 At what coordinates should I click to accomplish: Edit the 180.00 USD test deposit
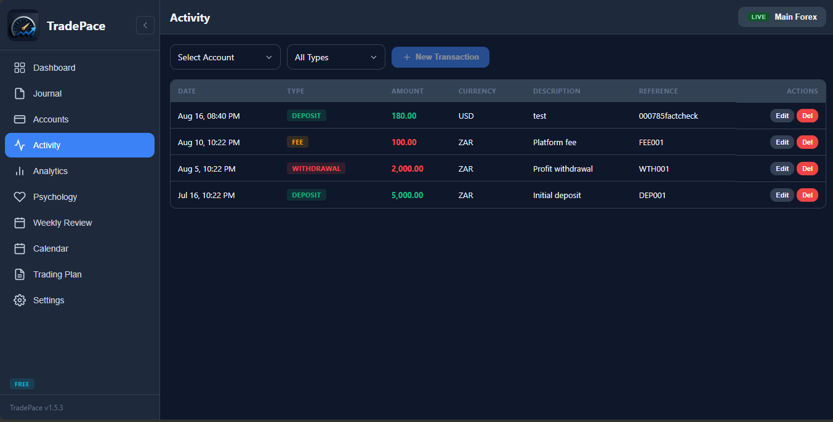click(782, 116)
